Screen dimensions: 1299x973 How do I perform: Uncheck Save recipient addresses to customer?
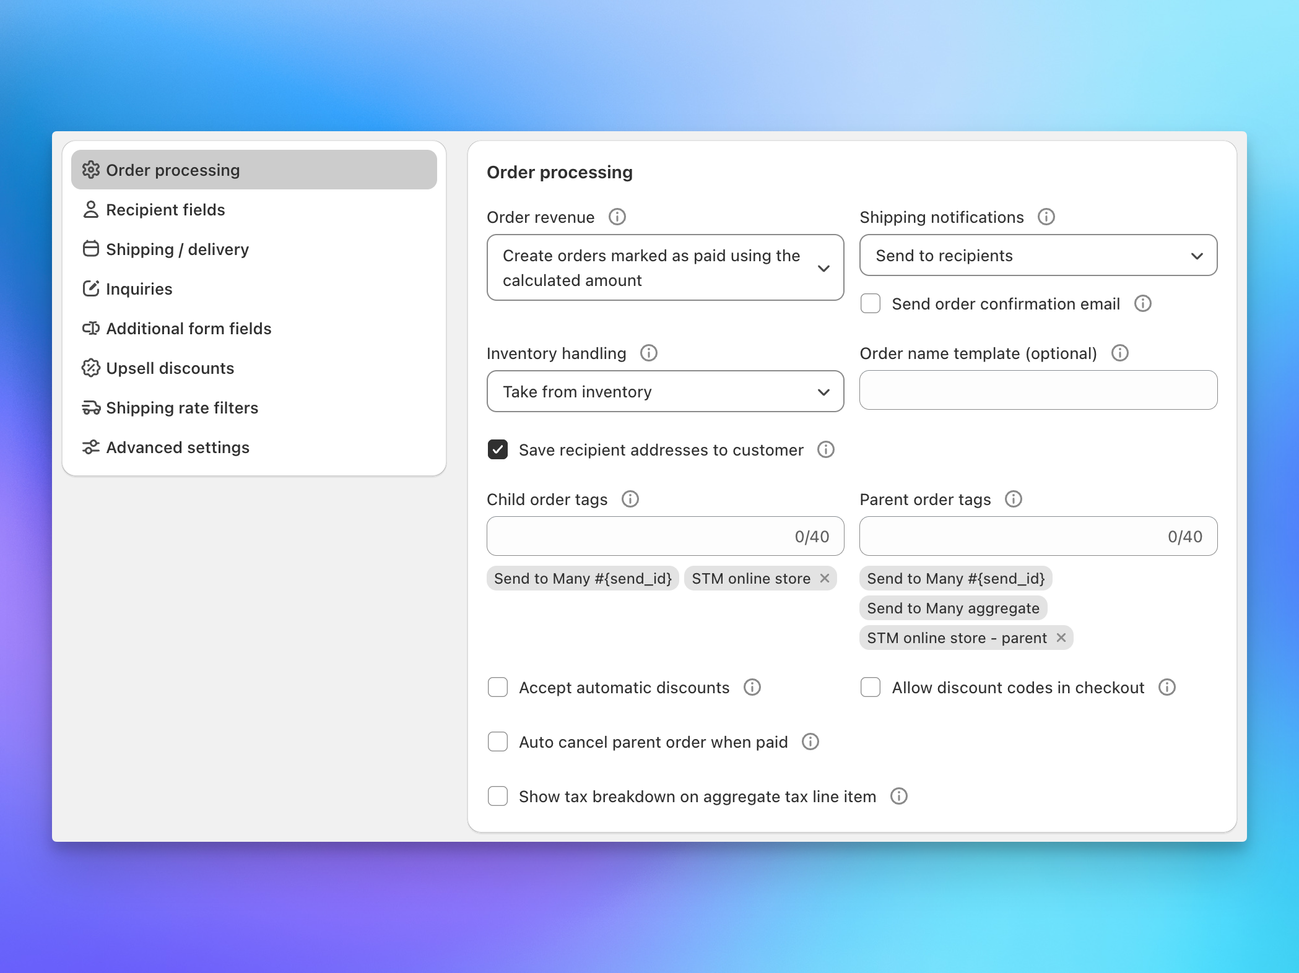click(497, 450)
